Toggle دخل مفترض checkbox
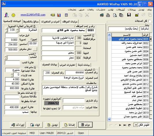The width and height of the screenshot is (154, 136). coord(35,49)
